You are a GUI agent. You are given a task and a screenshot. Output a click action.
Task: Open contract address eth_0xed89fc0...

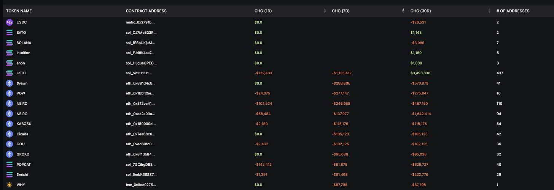click(x=140, y=144)
